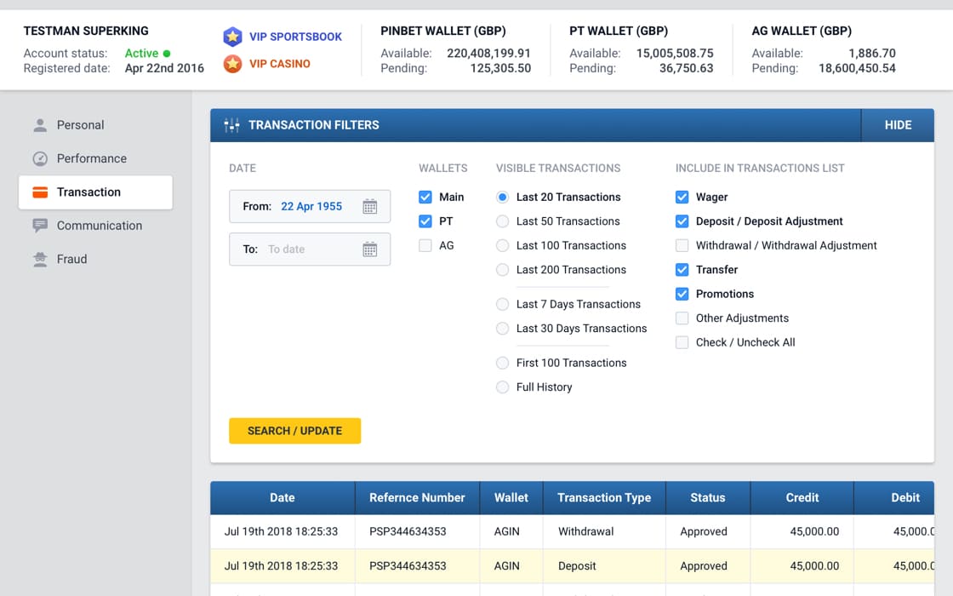Click the Communication chat bubble icon
This screenshot has height=596, width=953.
[40, 226]
